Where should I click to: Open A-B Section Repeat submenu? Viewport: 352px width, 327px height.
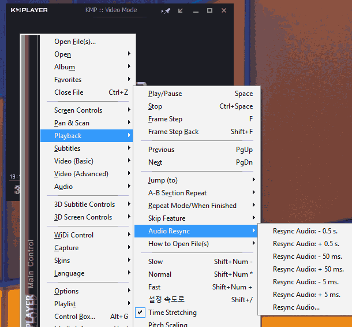click(x=197, y=192)
